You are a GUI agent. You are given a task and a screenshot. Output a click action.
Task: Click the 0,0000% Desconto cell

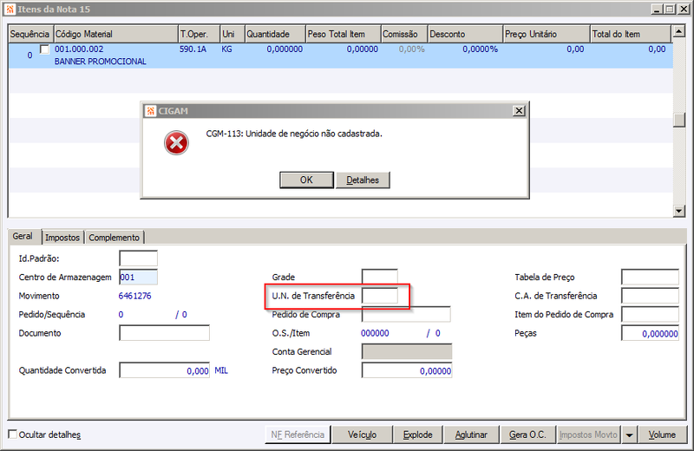(x=481, y=49)
